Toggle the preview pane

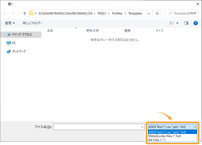[186, 23]
